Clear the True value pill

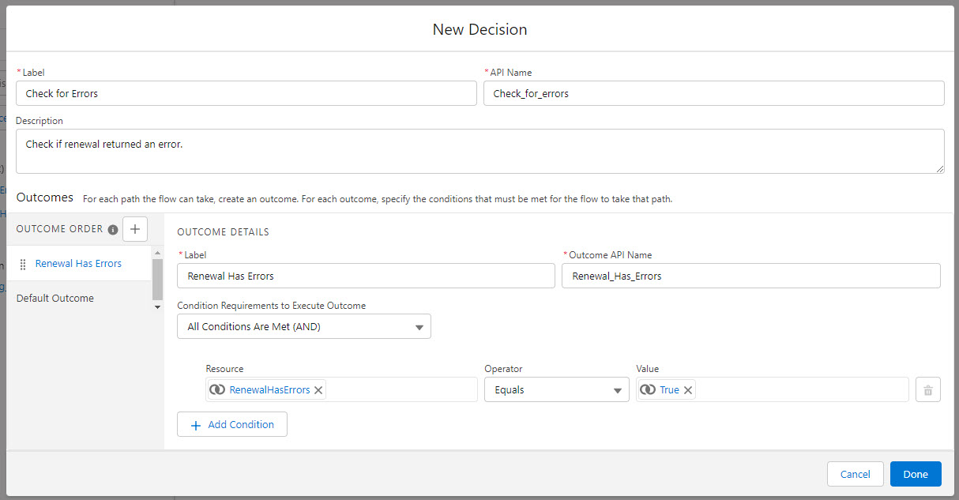(688, 390)
